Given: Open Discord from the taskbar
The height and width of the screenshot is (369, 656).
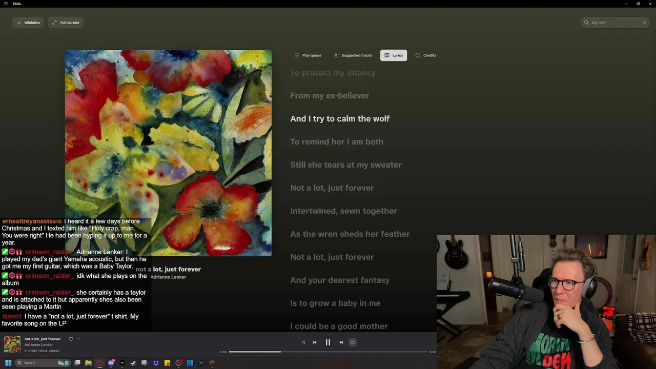Looking at the screenshot, I should click(x=111, y=363).
